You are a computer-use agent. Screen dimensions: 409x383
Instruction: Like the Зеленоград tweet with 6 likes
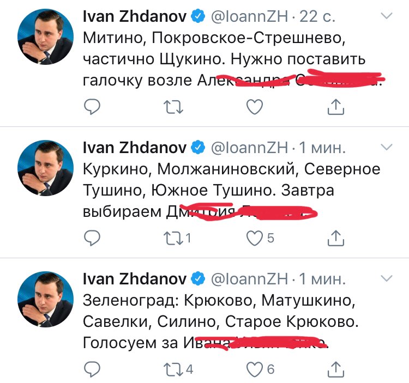(255, 369)
